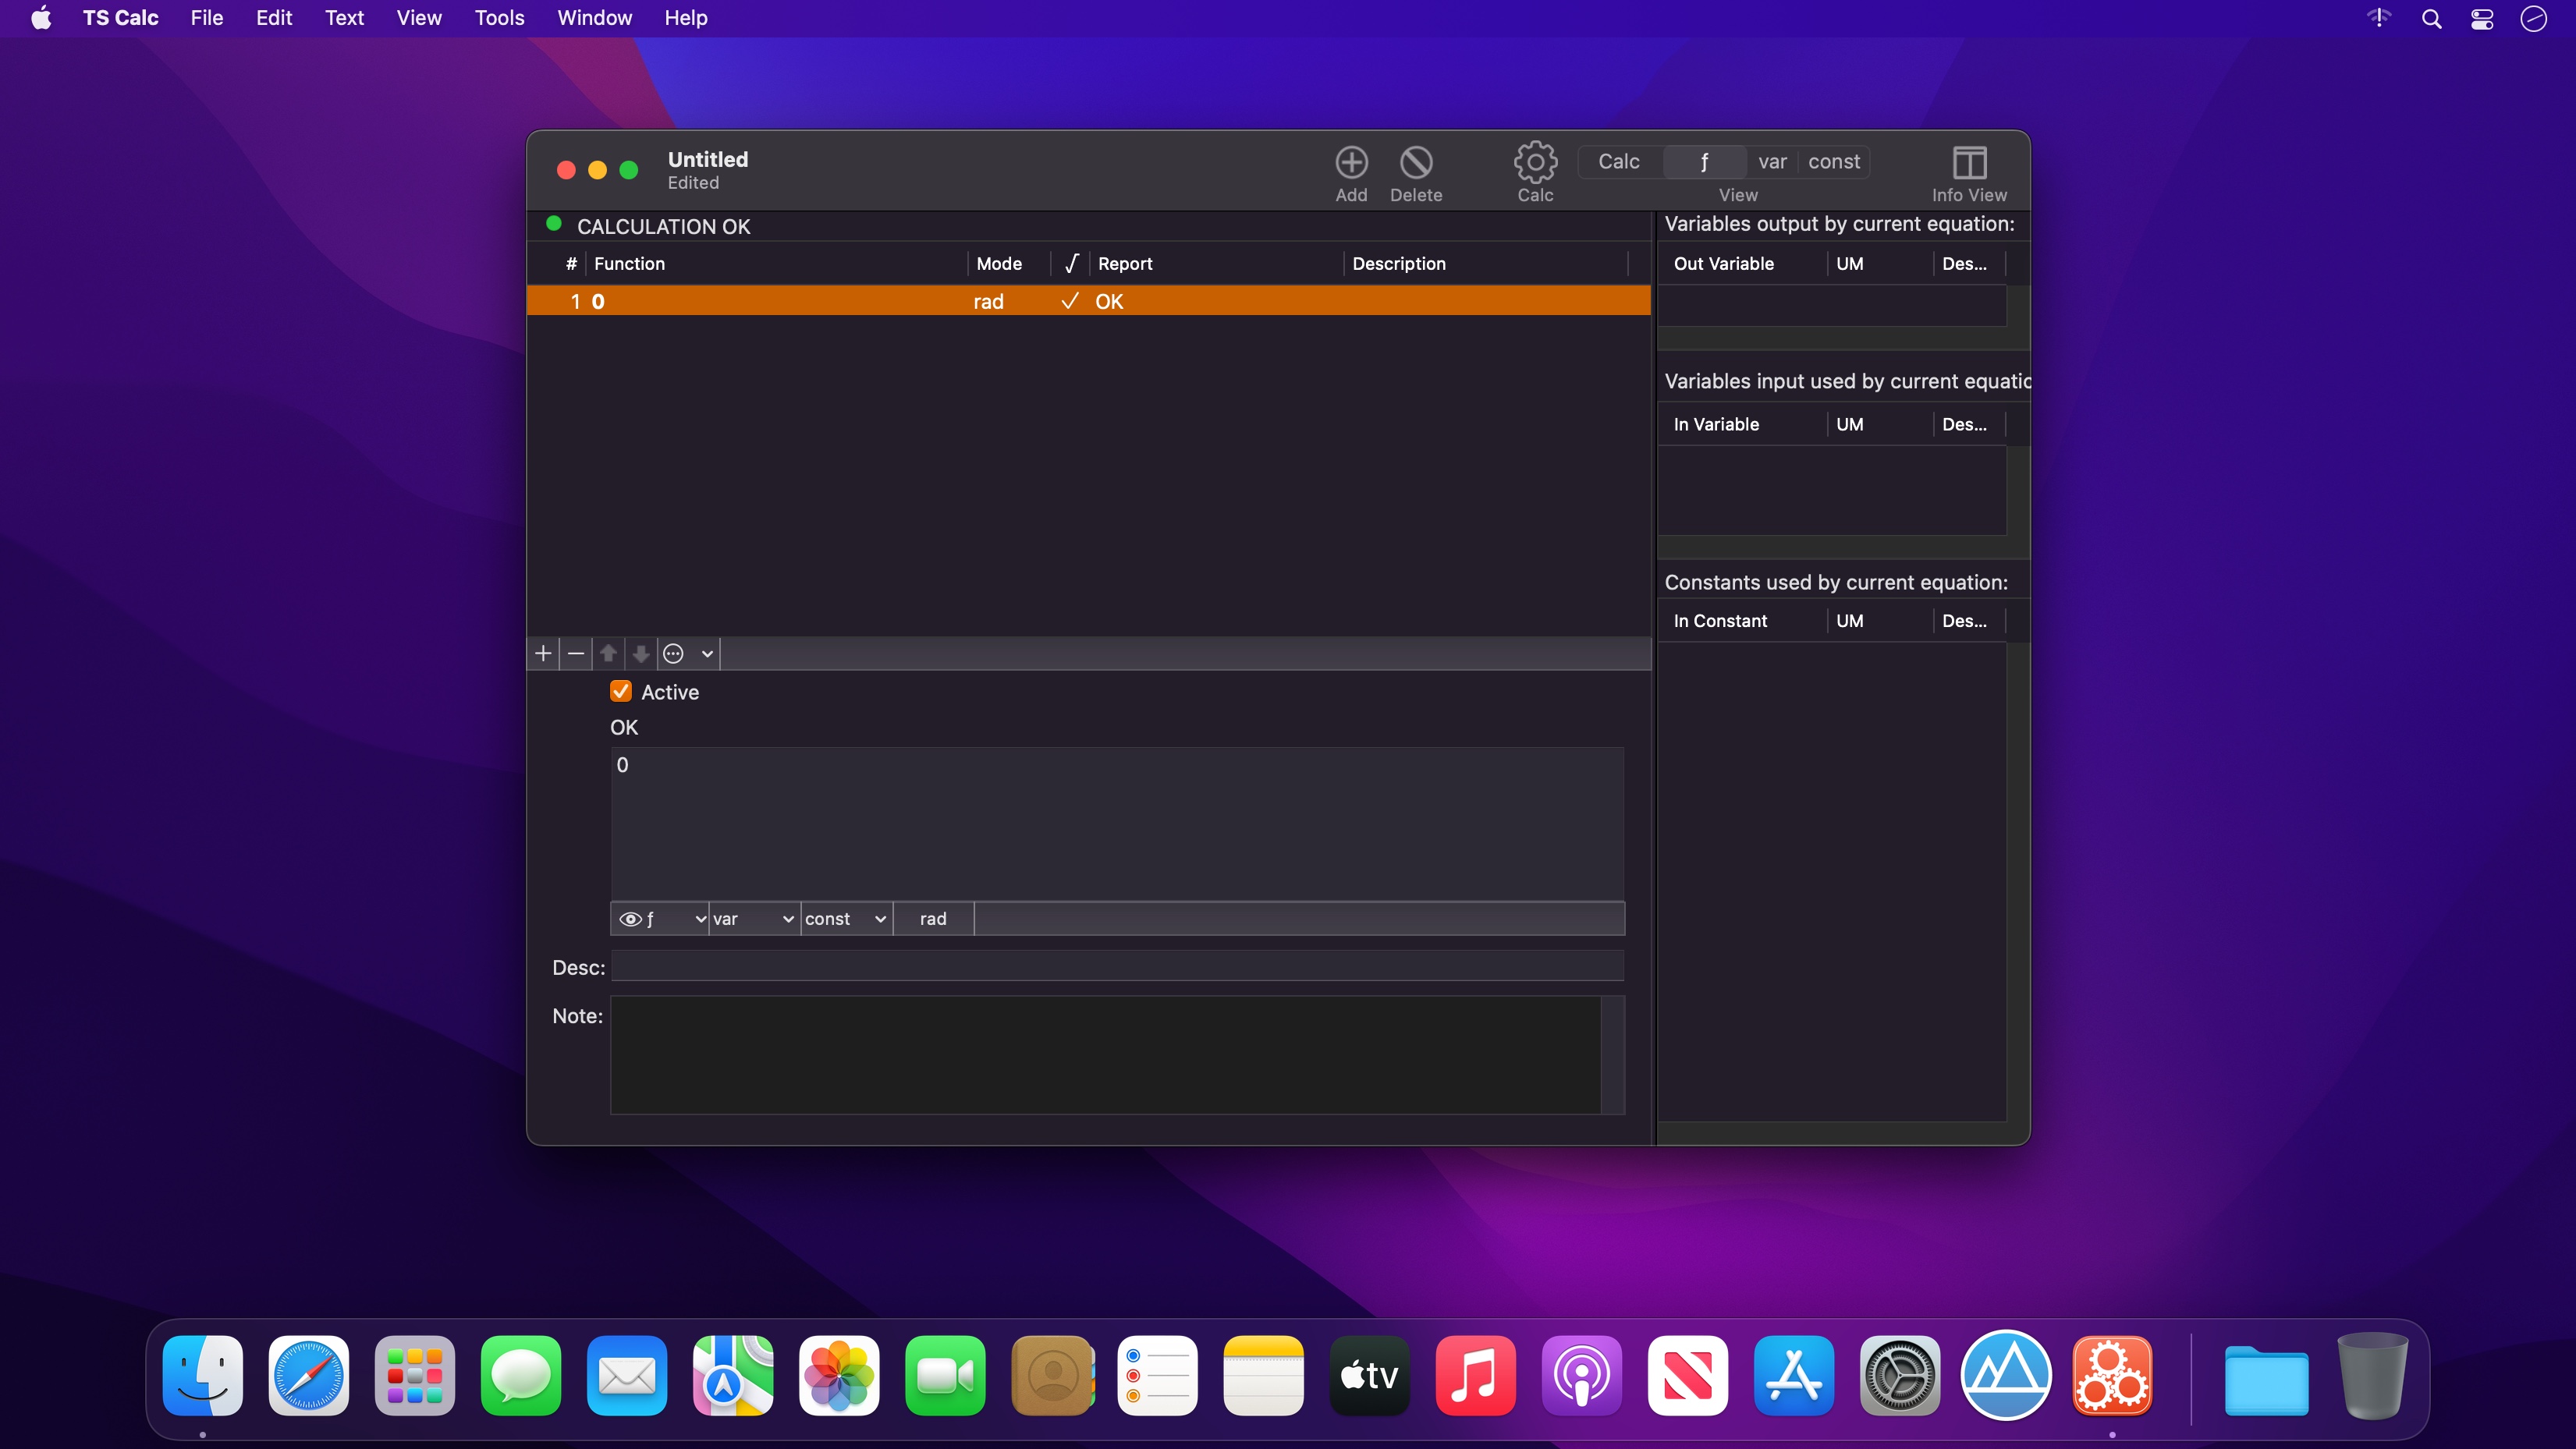Uncheck the Active checkbox
The image size is (2576, 1449).
[621, 692]
